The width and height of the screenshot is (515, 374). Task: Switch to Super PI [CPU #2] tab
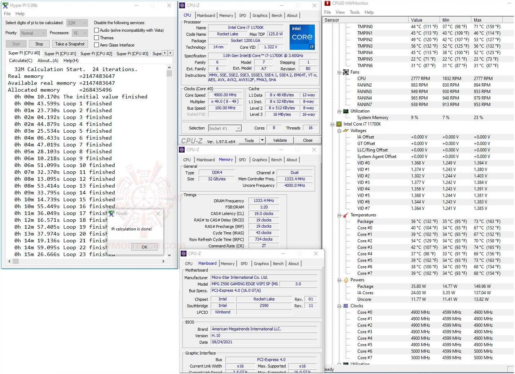pos(96,54)
